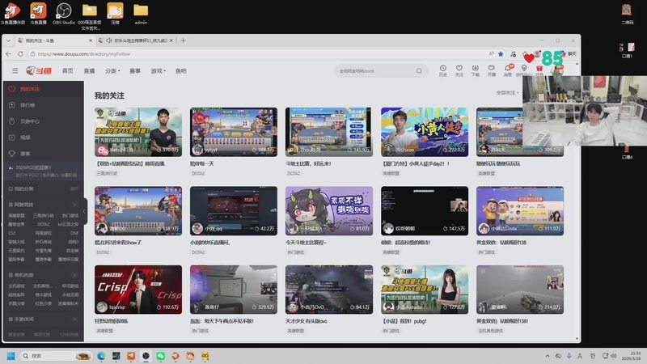
Task: Open the 全部关注 filter dropdown
Action: [x=508, y=92]
